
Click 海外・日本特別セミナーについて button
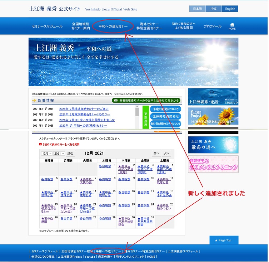[x=165, y=123]
